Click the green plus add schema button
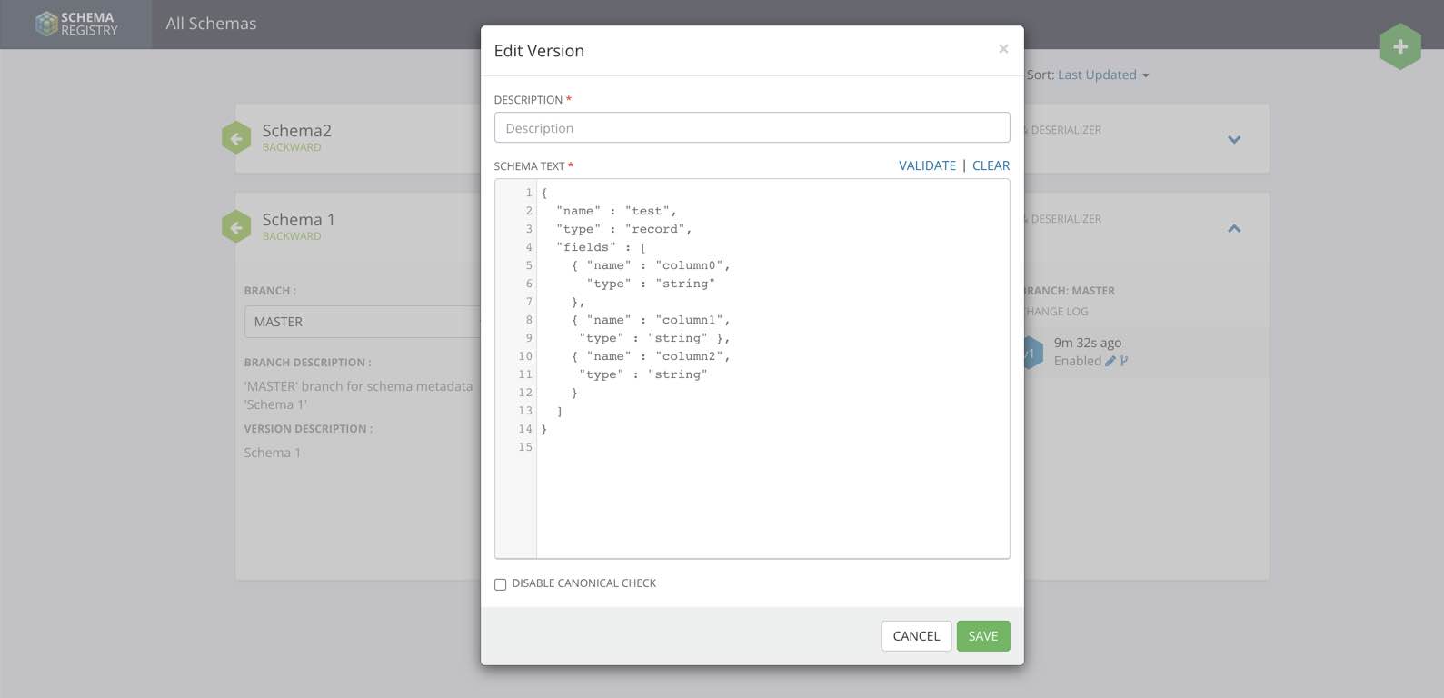 tap(1399, 46)
